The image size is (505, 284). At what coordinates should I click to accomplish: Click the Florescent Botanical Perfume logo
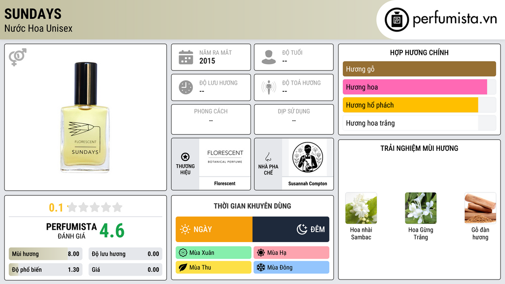(225, 157)
